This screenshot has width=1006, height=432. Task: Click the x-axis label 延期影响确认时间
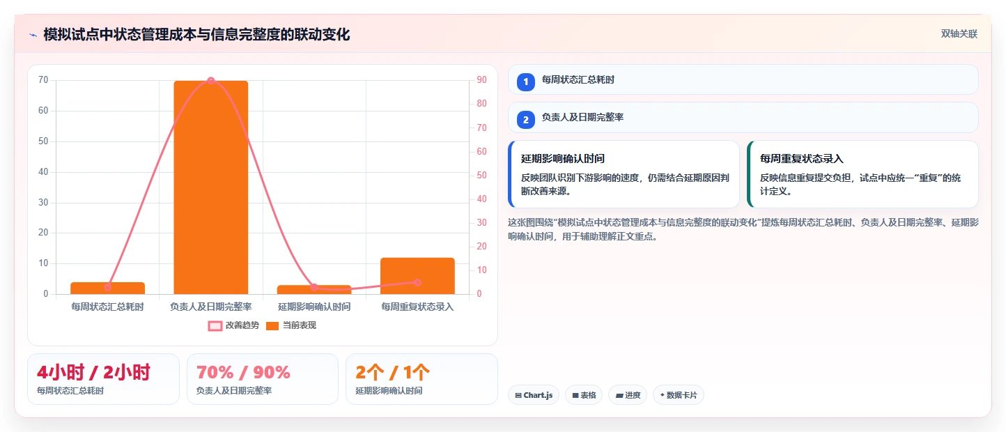(x=314, y=307)
